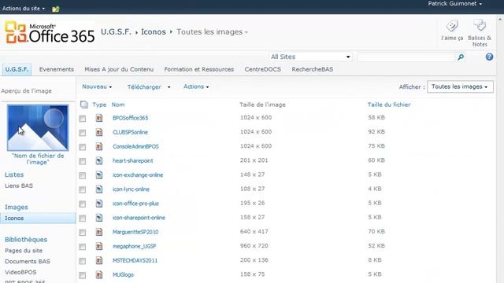Enable the icon-sharepoint-online row checkbox

point(83,219)
